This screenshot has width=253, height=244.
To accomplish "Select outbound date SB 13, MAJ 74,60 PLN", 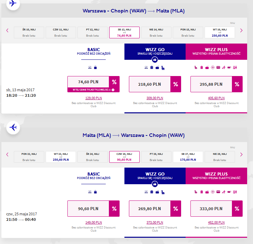I will (x=124, y=32).
